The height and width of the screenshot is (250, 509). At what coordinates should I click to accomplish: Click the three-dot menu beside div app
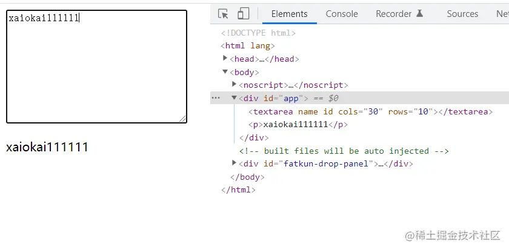[x=216, y=98]
